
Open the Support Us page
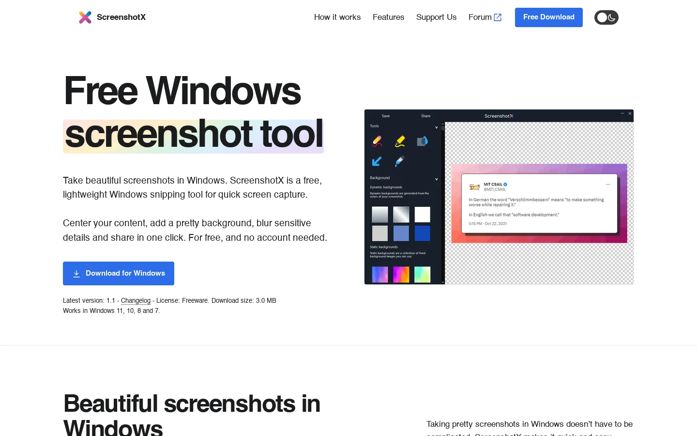coord(436,17)
